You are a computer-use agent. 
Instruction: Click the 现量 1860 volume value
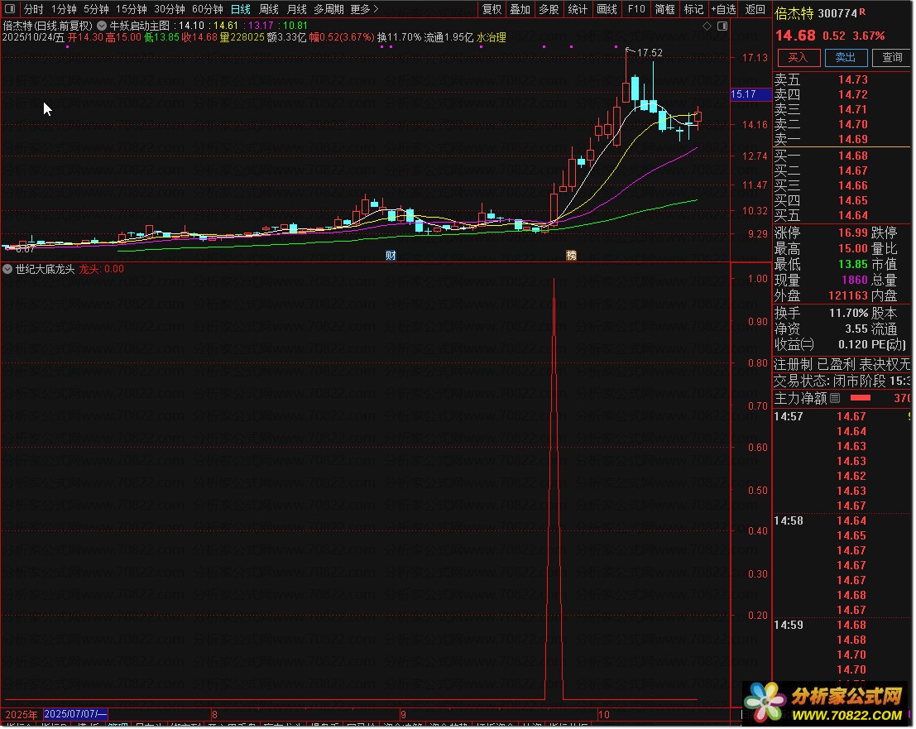(x=855, y=281)
